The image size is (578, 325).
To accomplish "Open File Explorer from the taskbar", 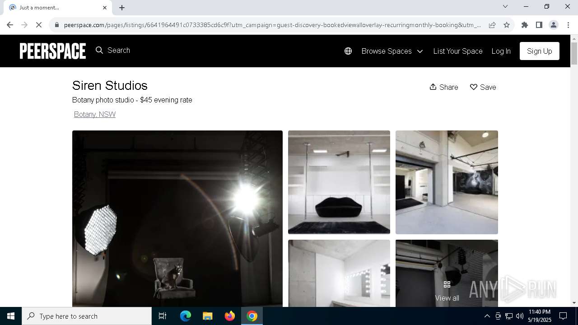I will pyautogui.click(x=207, y=316).
